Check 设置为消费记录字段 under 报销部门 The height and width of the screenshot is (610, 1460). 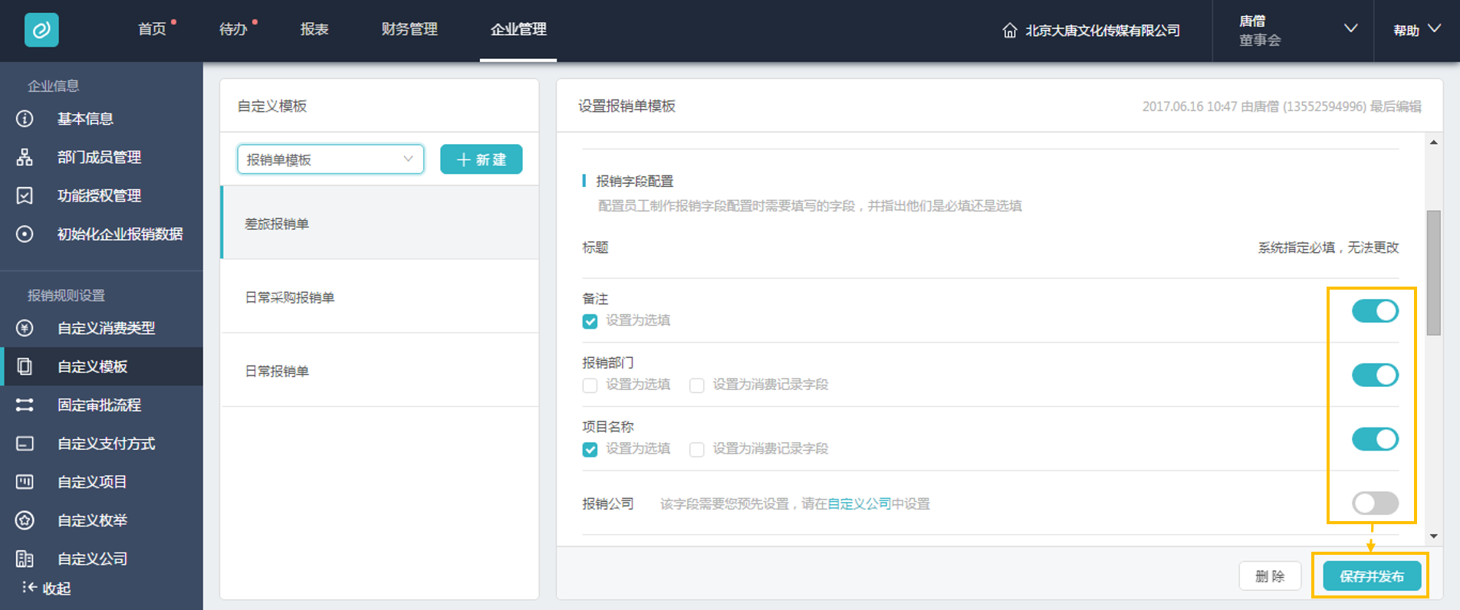pyautogui.click(x=696, y=385)
